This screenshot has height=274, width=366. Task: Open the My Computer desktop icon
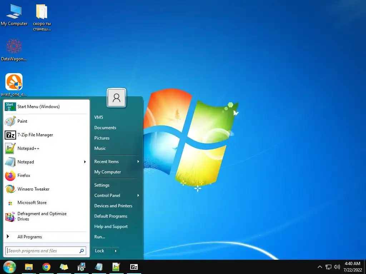pyautogui.click(x=14, y=15)
